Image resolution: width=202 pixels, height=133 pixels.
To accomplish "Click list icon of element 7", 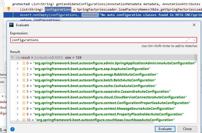I will point(24,103).
